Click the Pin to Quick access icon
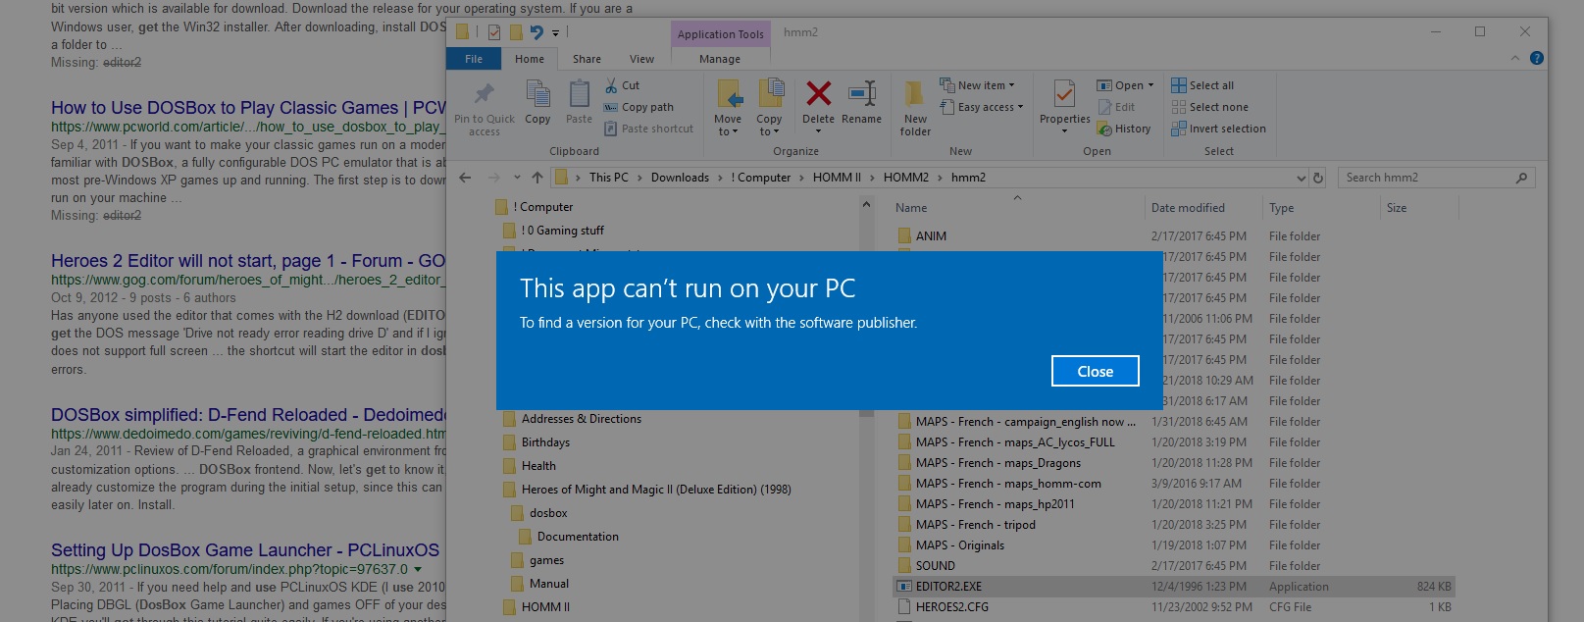 (x=484, y=94)
